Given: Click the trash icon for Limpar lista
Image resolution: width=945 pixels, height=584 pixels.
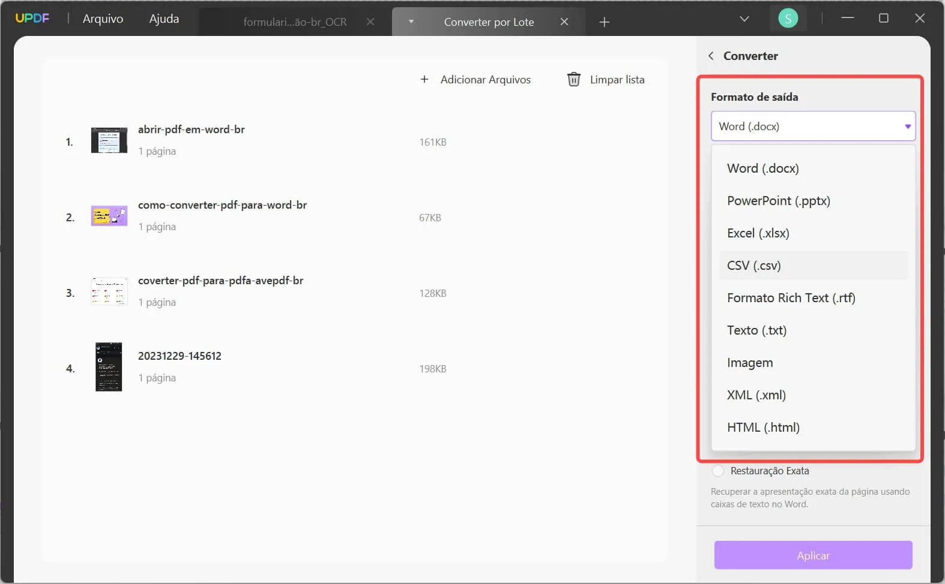Looking at the screenshot, I should click(574, 79).
